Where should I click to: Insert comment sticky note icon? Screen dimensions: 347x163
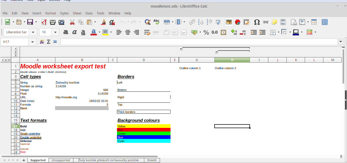274,22
